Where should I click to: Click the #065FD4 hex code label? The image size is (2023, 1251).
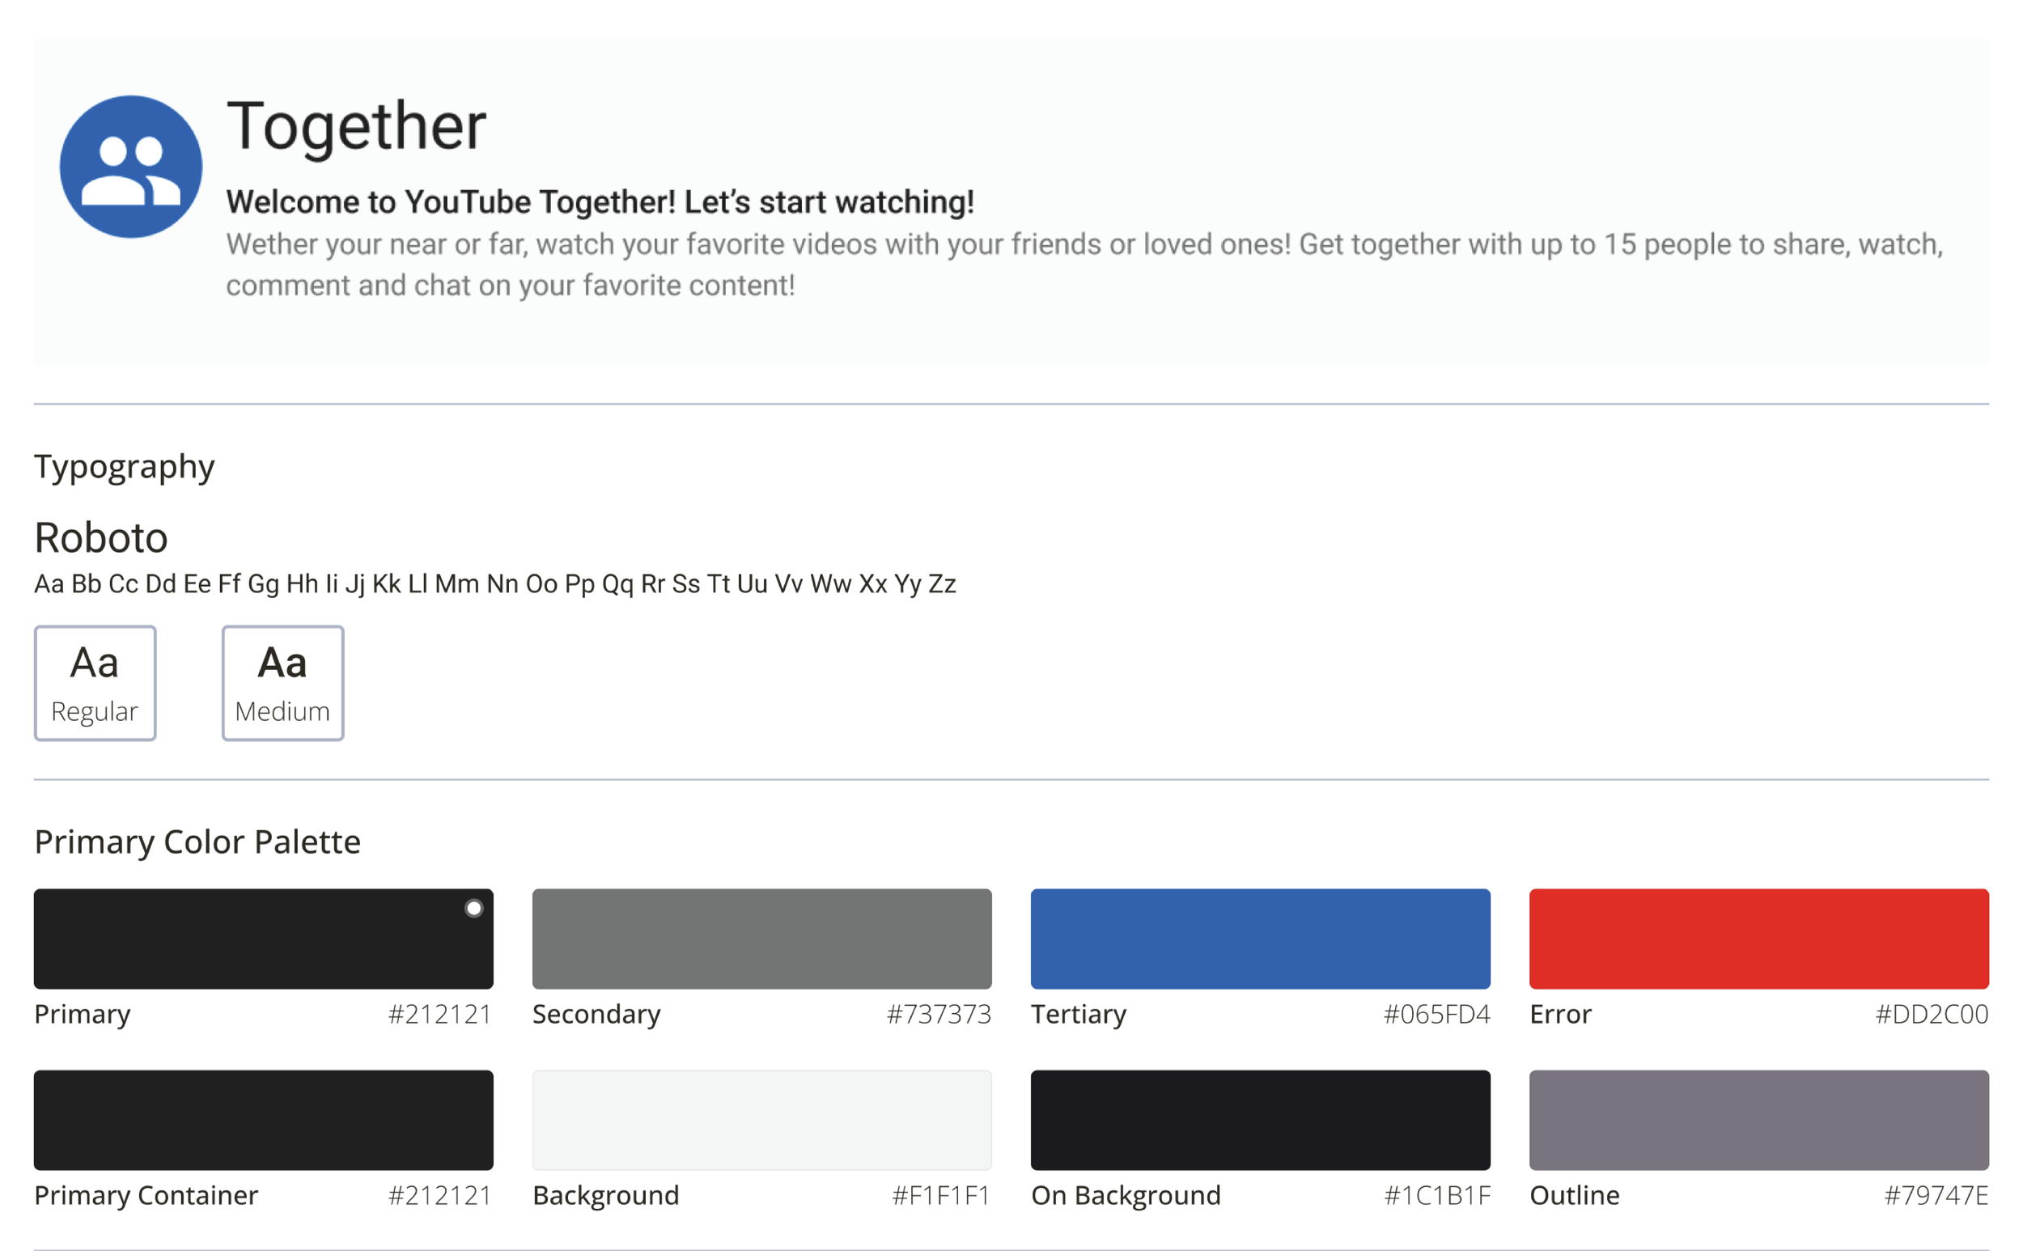pos(1436,1015)
